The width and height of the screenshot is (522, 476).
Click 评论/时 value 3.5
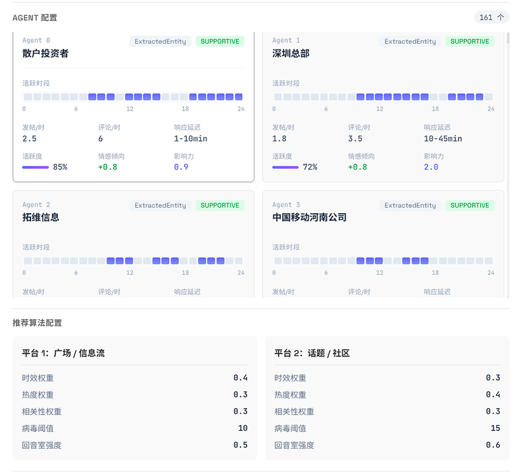pyautogui.click(x=355, y=138)
